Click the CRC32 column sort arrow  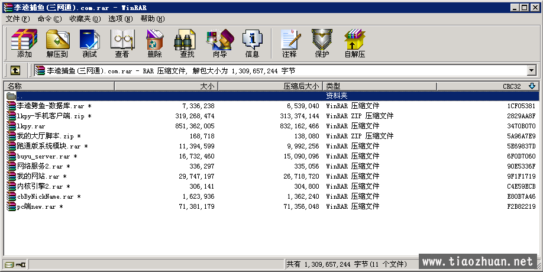coord(532,86)
